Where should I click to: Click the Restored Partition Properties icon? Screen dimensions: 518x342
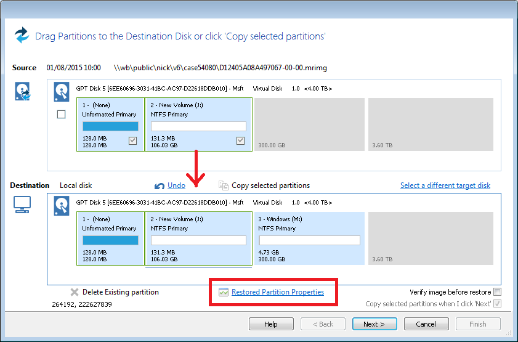click(x=223, y=292)
